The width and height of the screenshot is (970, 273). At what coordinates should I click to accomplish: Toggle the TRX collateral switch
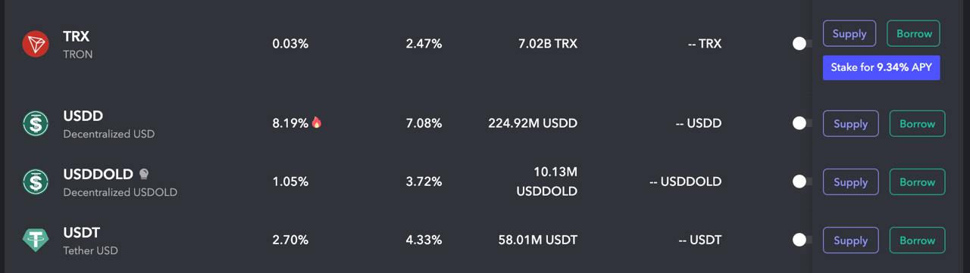click(802, 44)
